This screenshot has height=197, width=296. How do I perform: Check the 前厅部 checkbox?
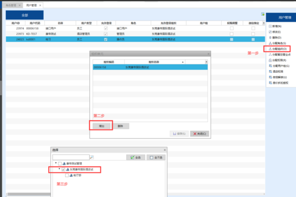(67, 175)
